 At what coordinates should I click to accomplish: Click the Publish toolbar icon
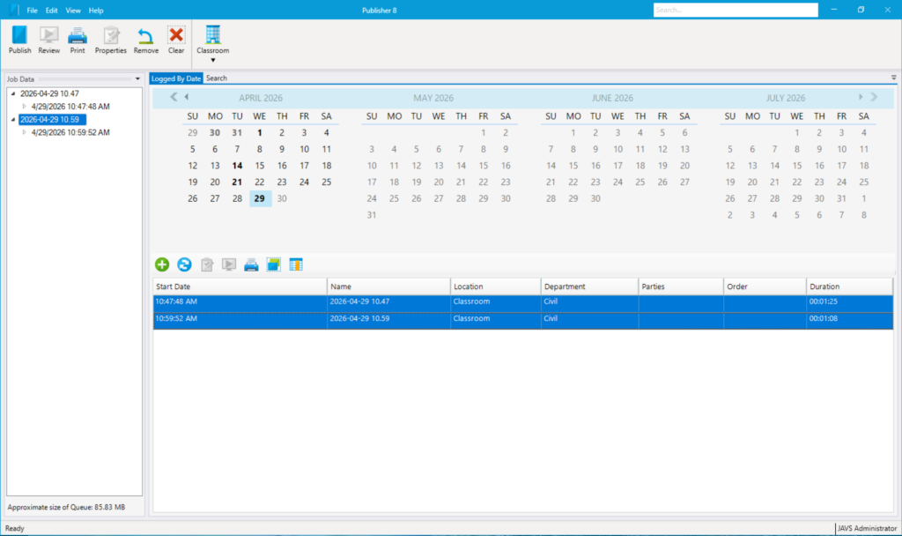point(19,40)
